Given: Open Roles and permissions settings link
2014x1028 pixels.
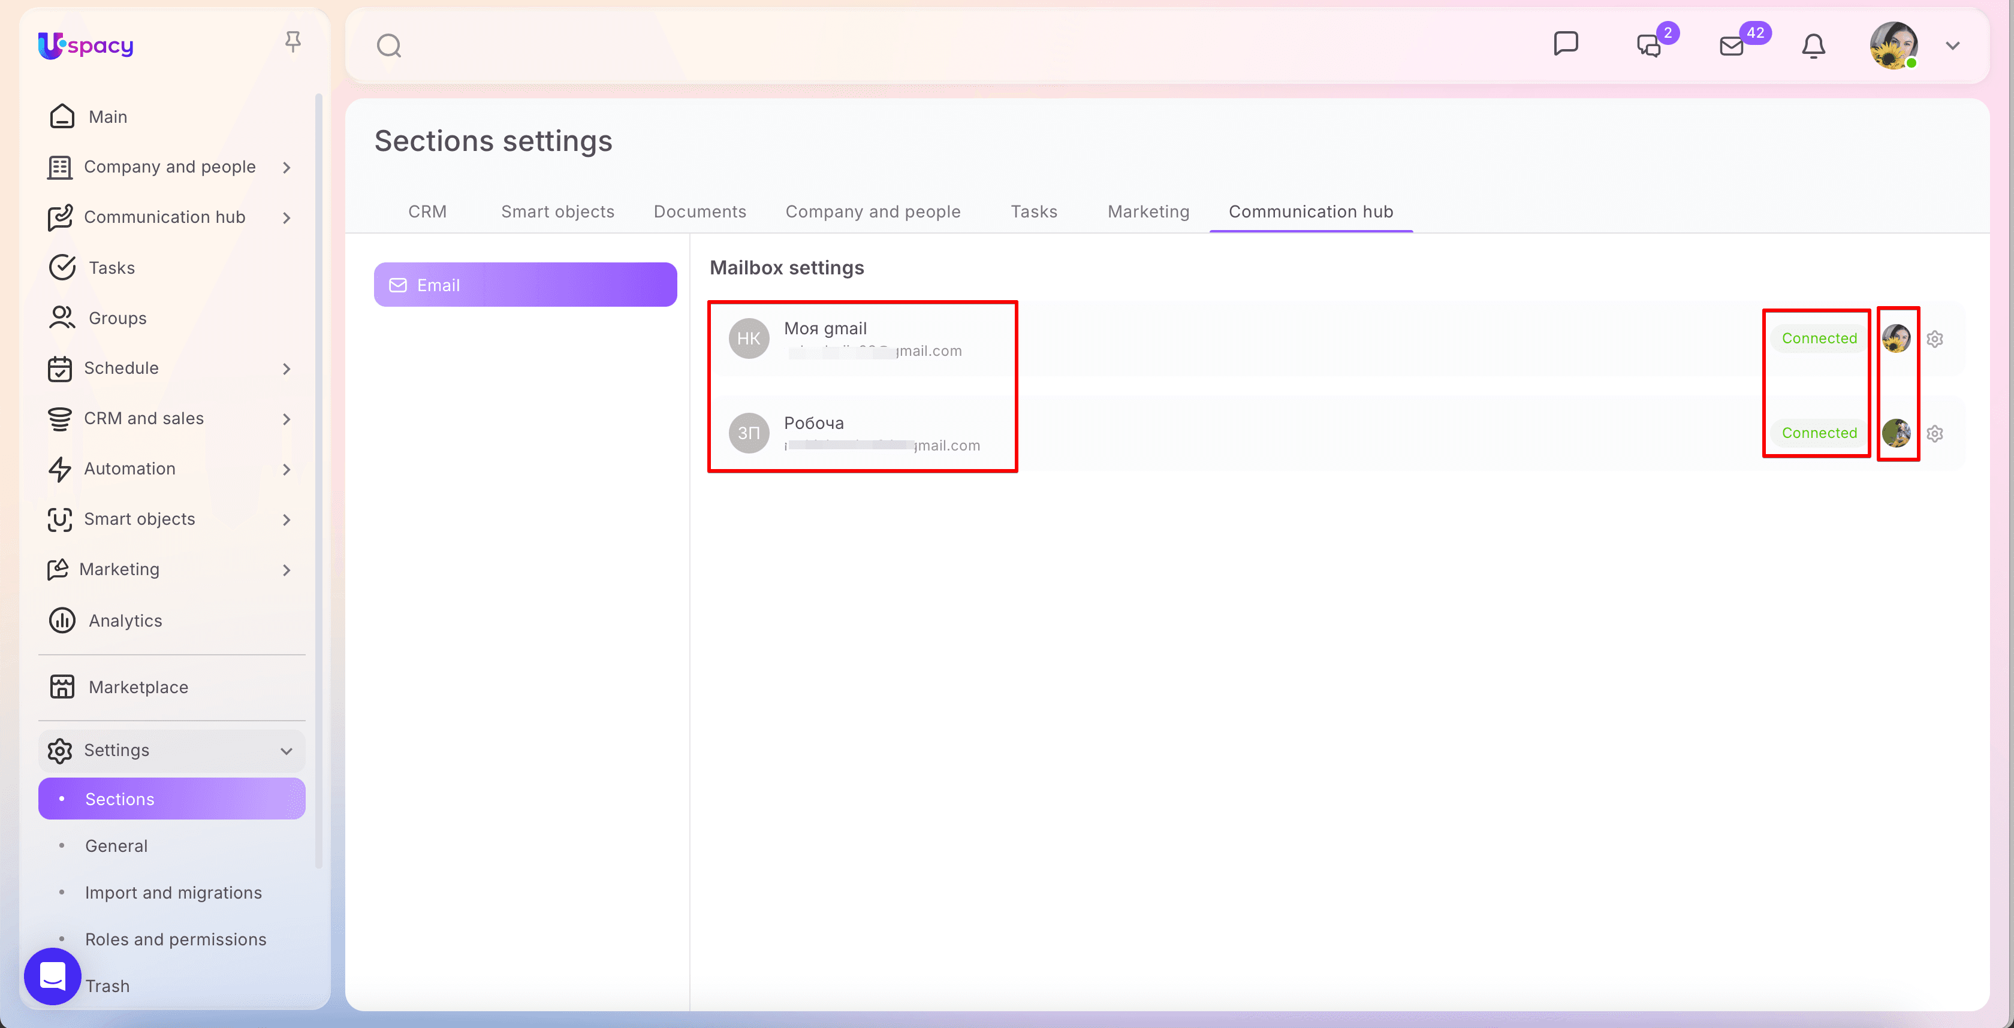Looking at the screenshot, I should pos(175,939).
